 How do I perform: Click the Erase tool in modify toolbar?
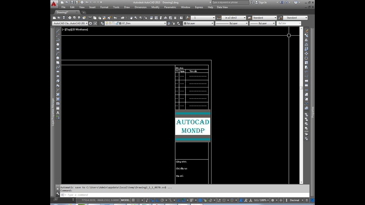pyautogui.click(x=307, y=31)
